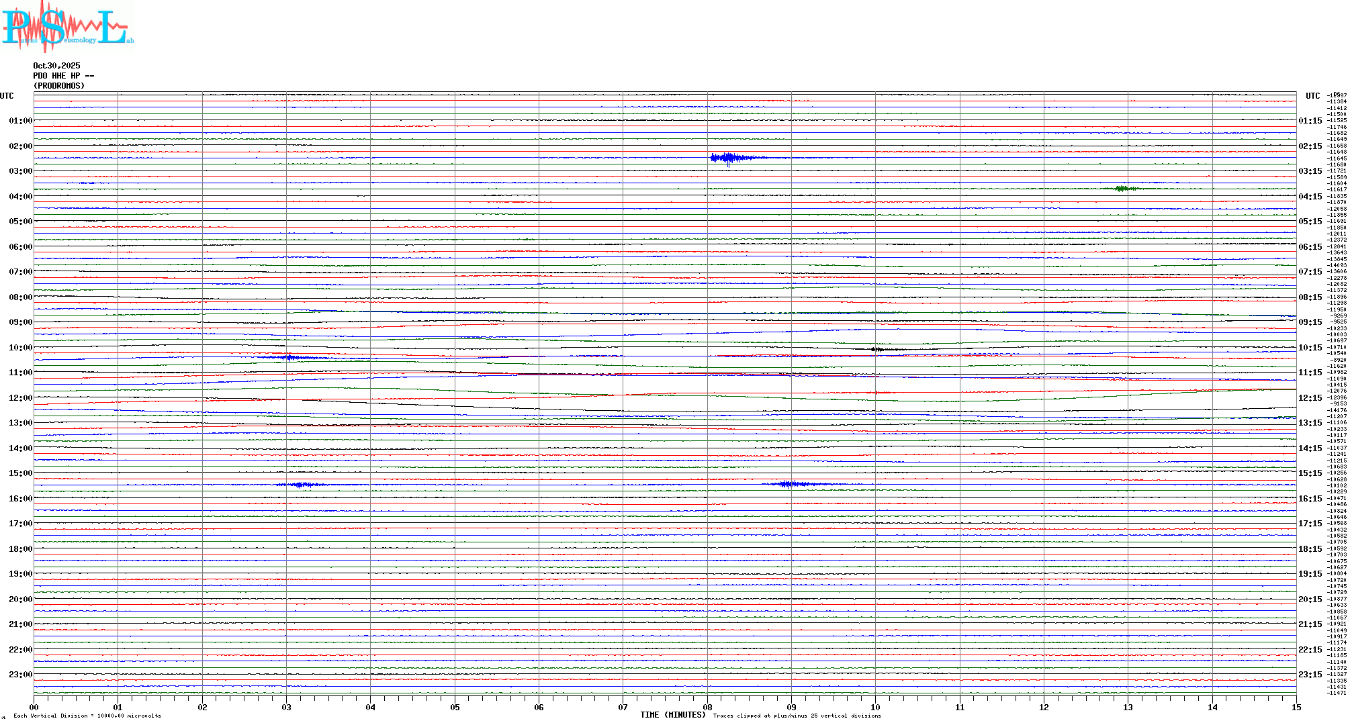1350x725 pixels.
Task: Click the Traces clipped footnote text
Action: click(x=797, y=716)
